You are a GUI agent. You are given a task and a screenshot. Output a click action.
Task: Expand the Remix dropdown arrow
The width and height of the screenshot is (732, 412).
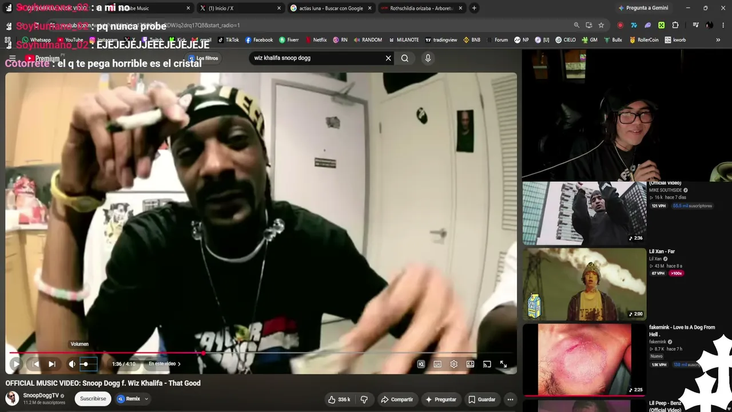pos(146,399)
